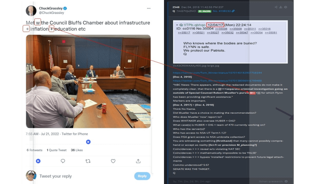Open the first Tom_Winter twitter link

coord(217,73)
